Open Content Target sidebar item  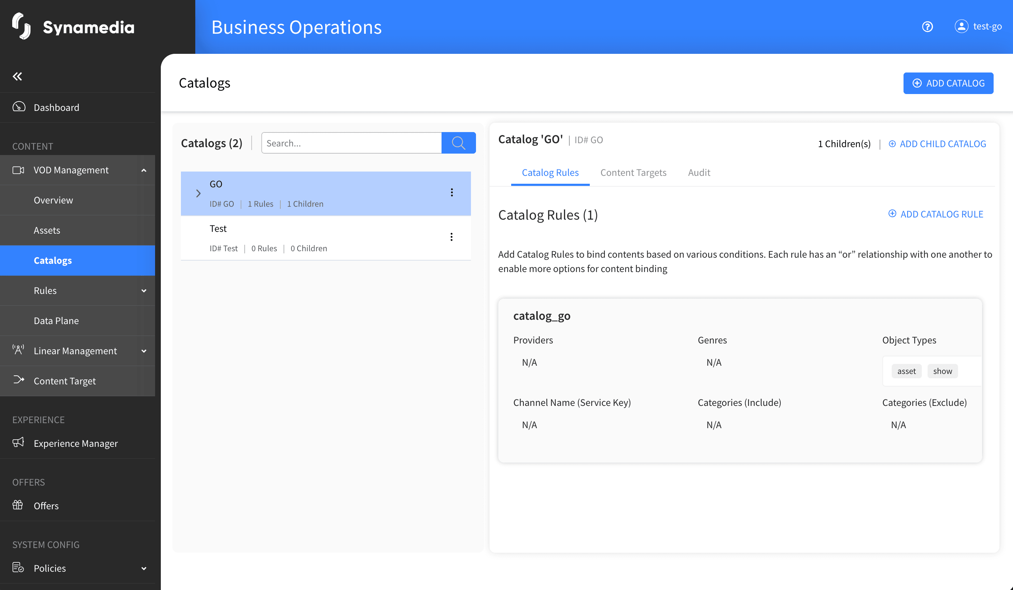78,381
